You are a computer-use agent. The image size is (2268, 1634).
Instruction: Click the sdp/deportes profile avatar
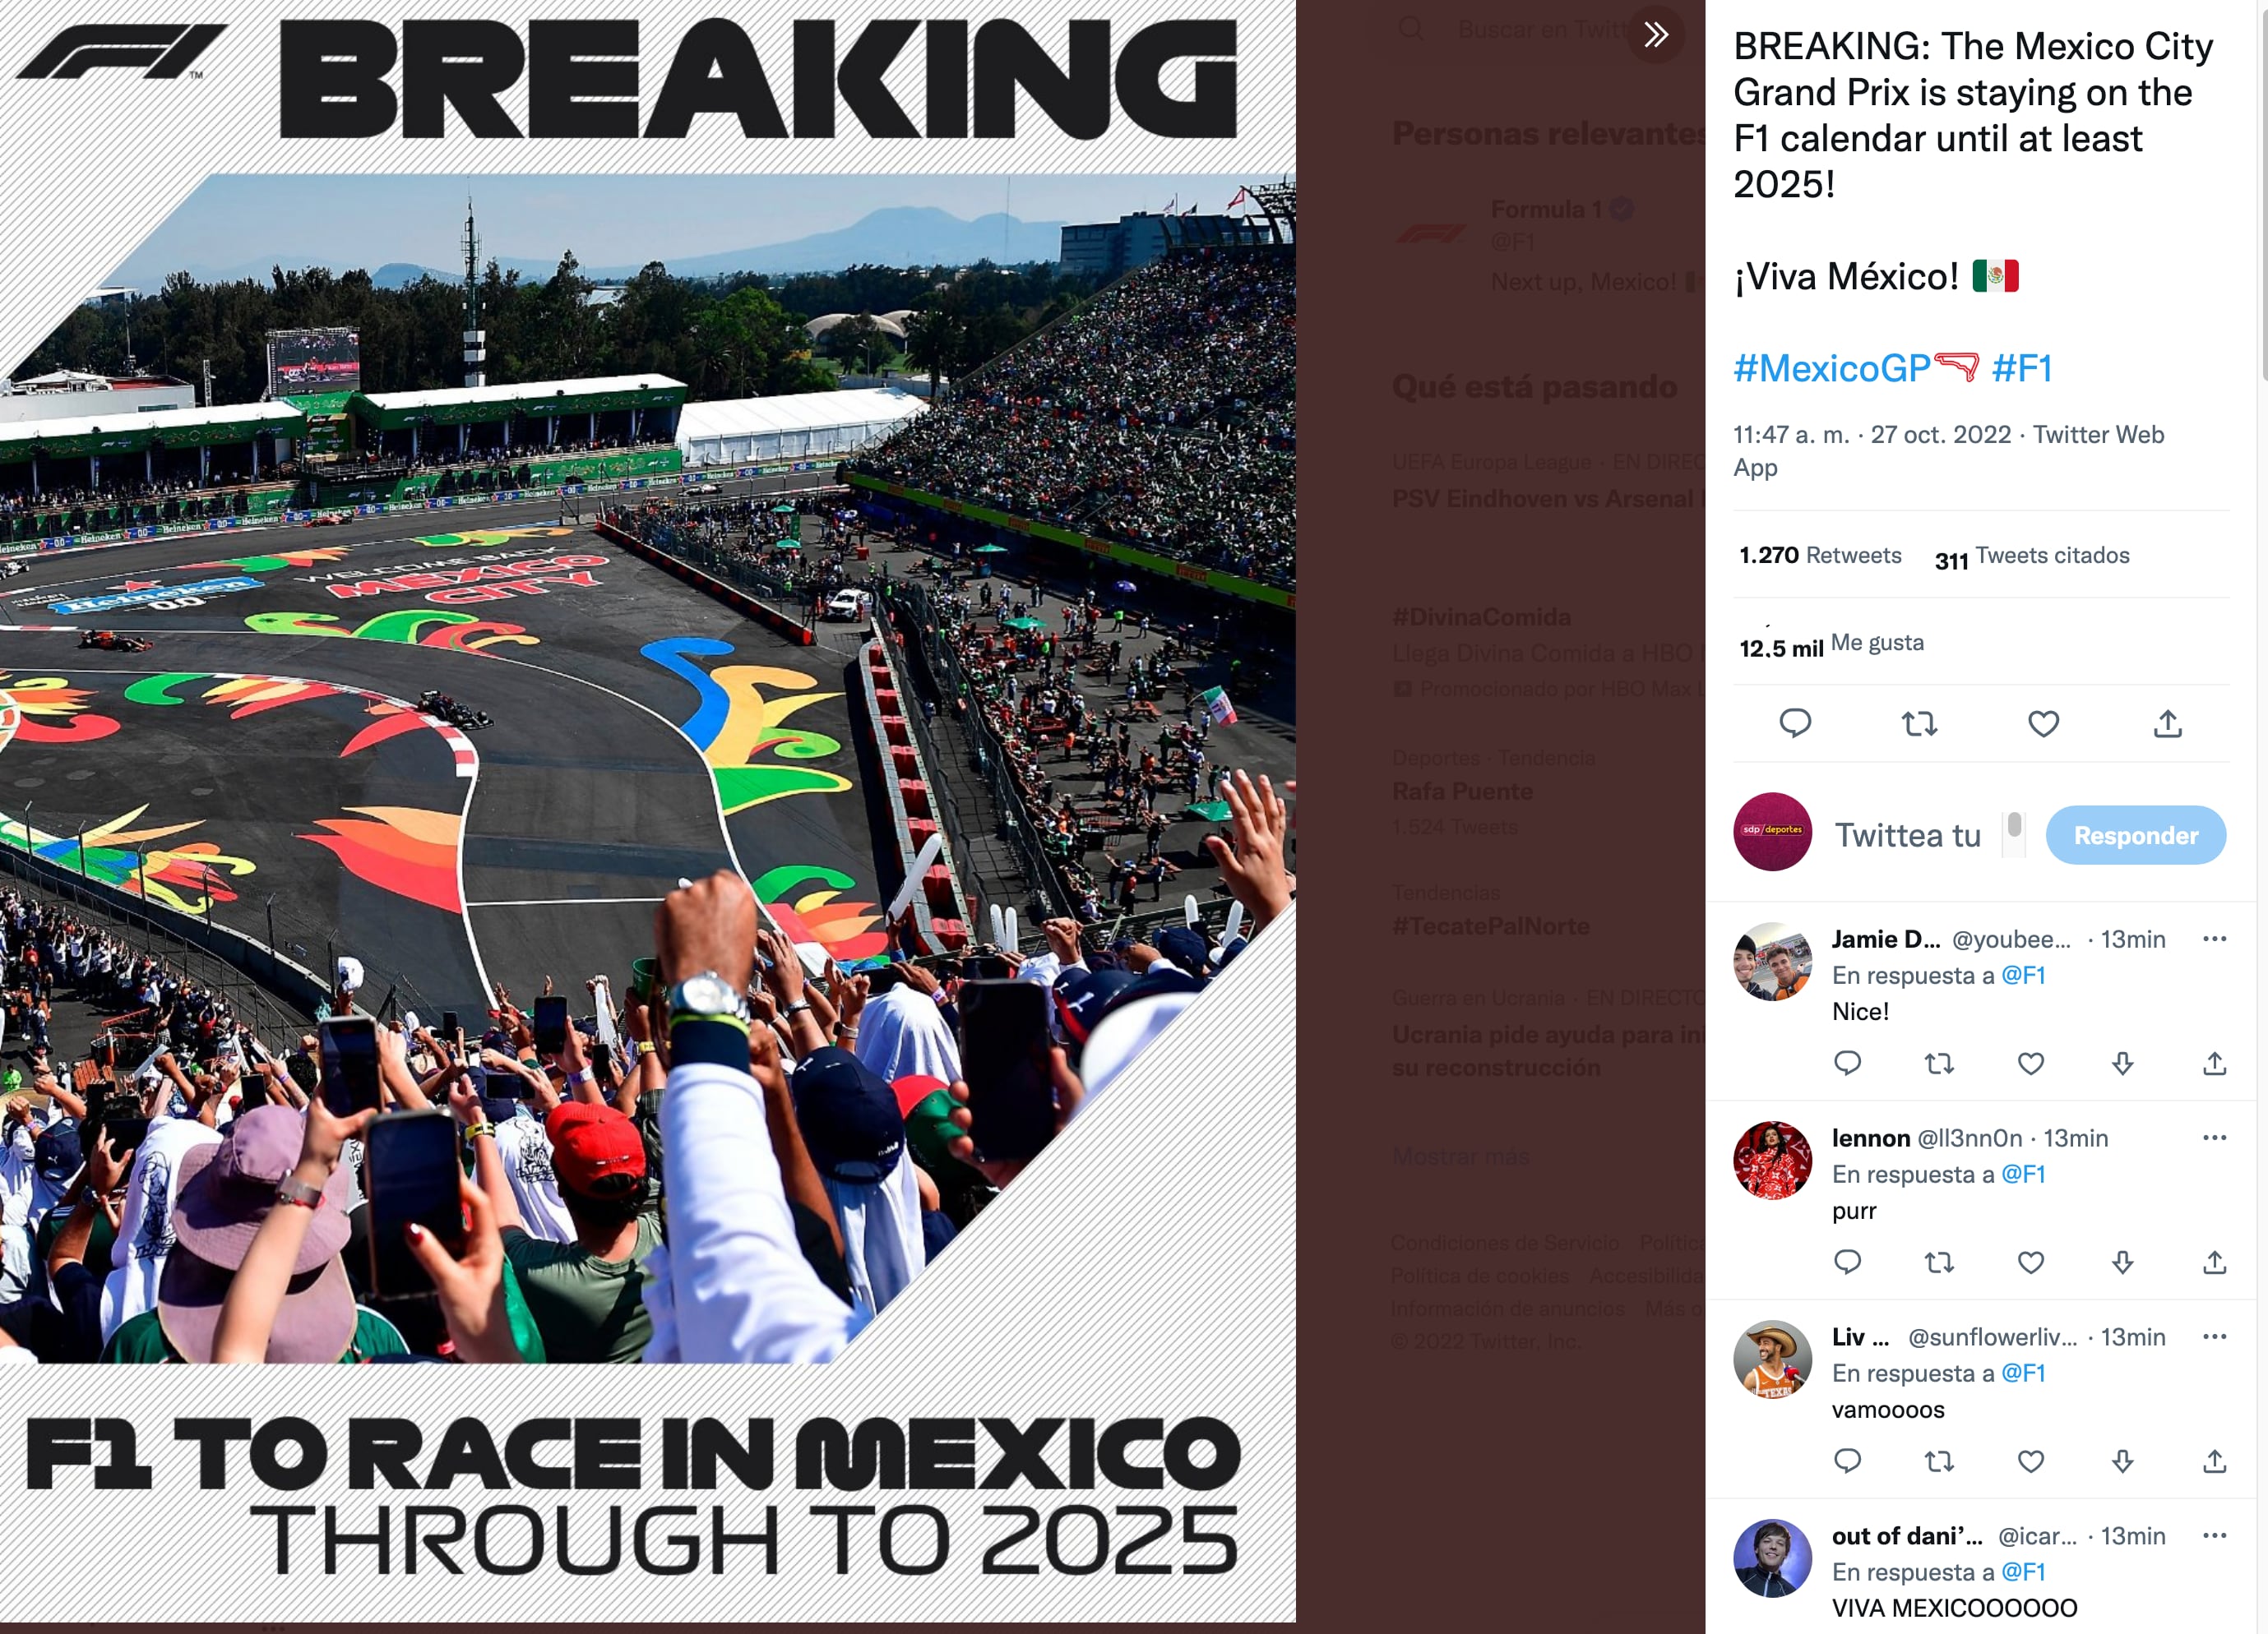pyautogui.click(x=1772, y=832)
